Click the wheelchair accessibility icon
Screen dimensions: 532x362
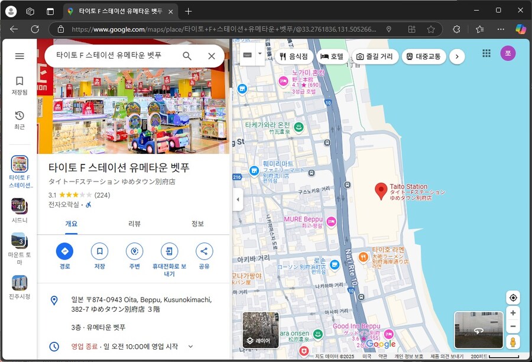(x=88, y=205)
